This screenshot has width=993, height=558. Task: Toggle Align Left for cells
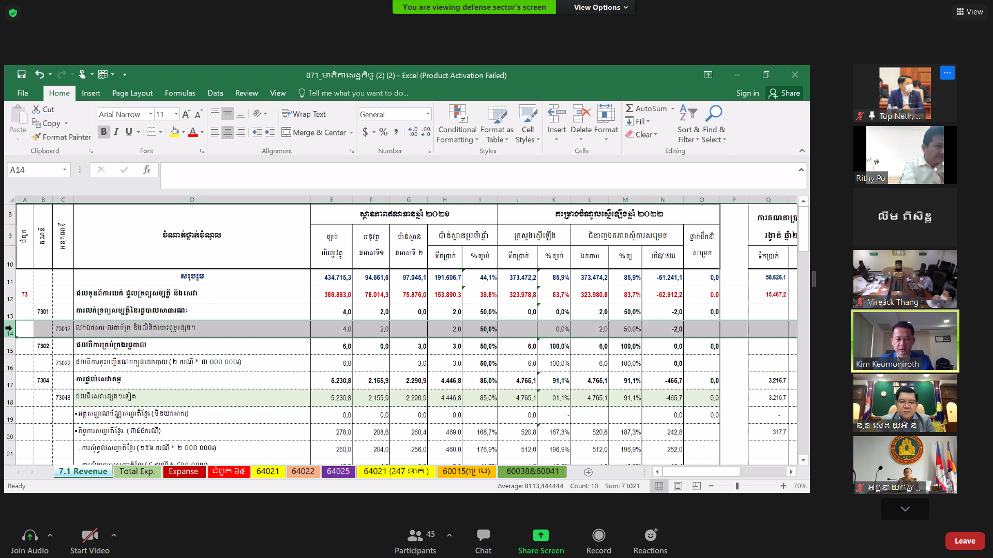pos(215,133)
